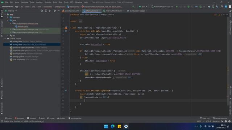Click the Debug app bug icon
The height and width of the screenshot is (130, 232).
(188, 6)
